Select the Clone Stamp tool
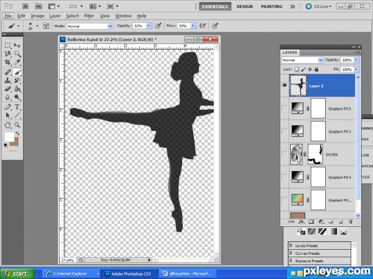The width and height of the screenshot is (373, 279). [7, 81]
